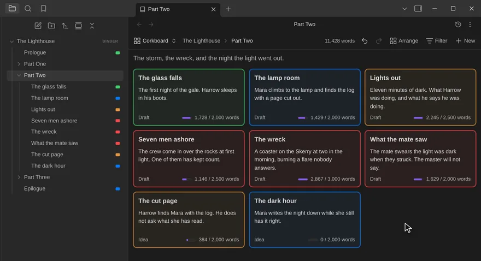Change binder sort order icon
481x261 pixels.
tap(64, 26)
